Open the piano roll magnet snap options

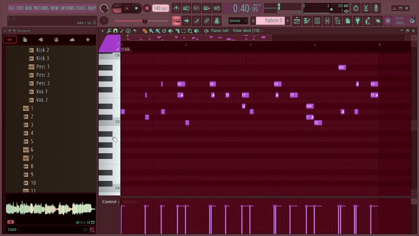click(x=115, y=31)
